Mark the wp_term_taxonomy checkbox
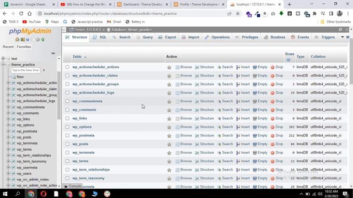353x198 pixels. (67, 178)
